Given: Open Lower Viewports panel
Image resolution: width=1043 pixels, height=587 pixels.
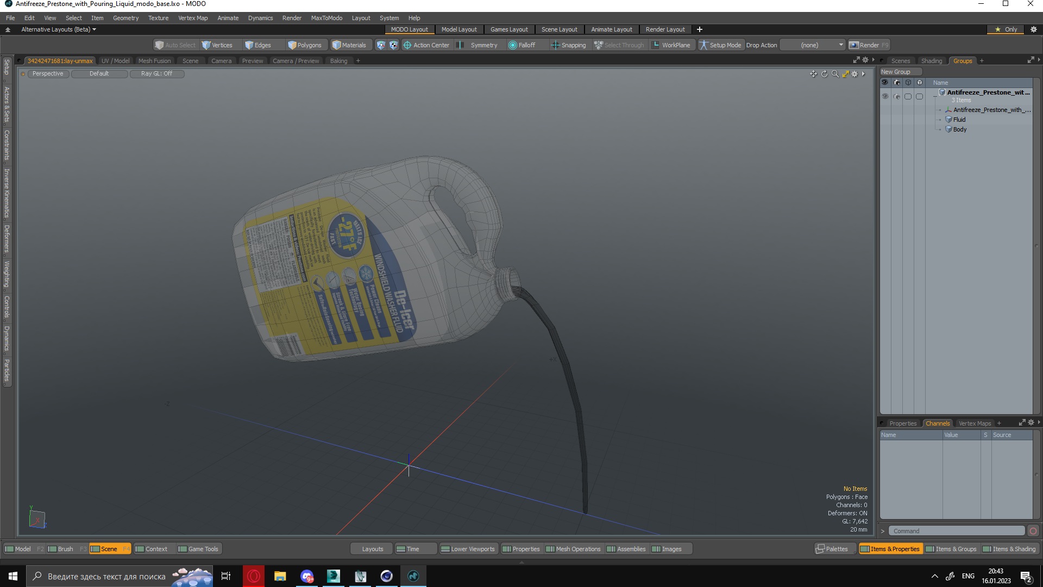Looking at the screenshot, I should (x=468, y=549).
